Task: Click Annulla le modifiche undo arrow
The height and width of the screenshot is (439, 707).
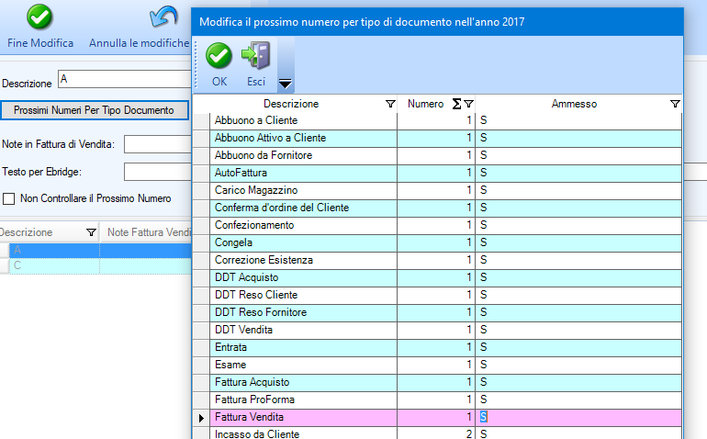Action: coord(163,17)
